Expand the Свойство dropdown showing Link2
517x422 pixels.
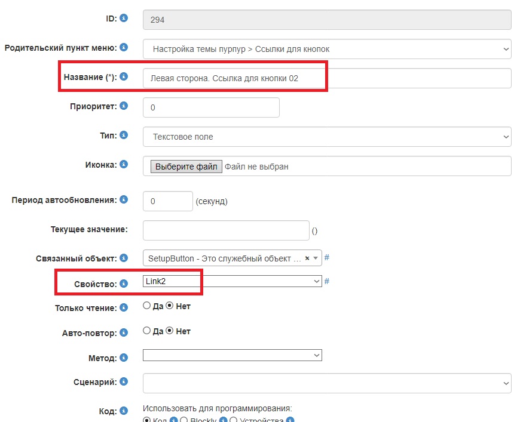(x=232, y=281)
